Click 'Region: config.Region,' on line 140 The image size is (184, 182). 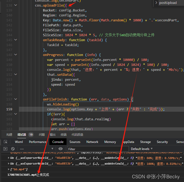tap(65, 15)
